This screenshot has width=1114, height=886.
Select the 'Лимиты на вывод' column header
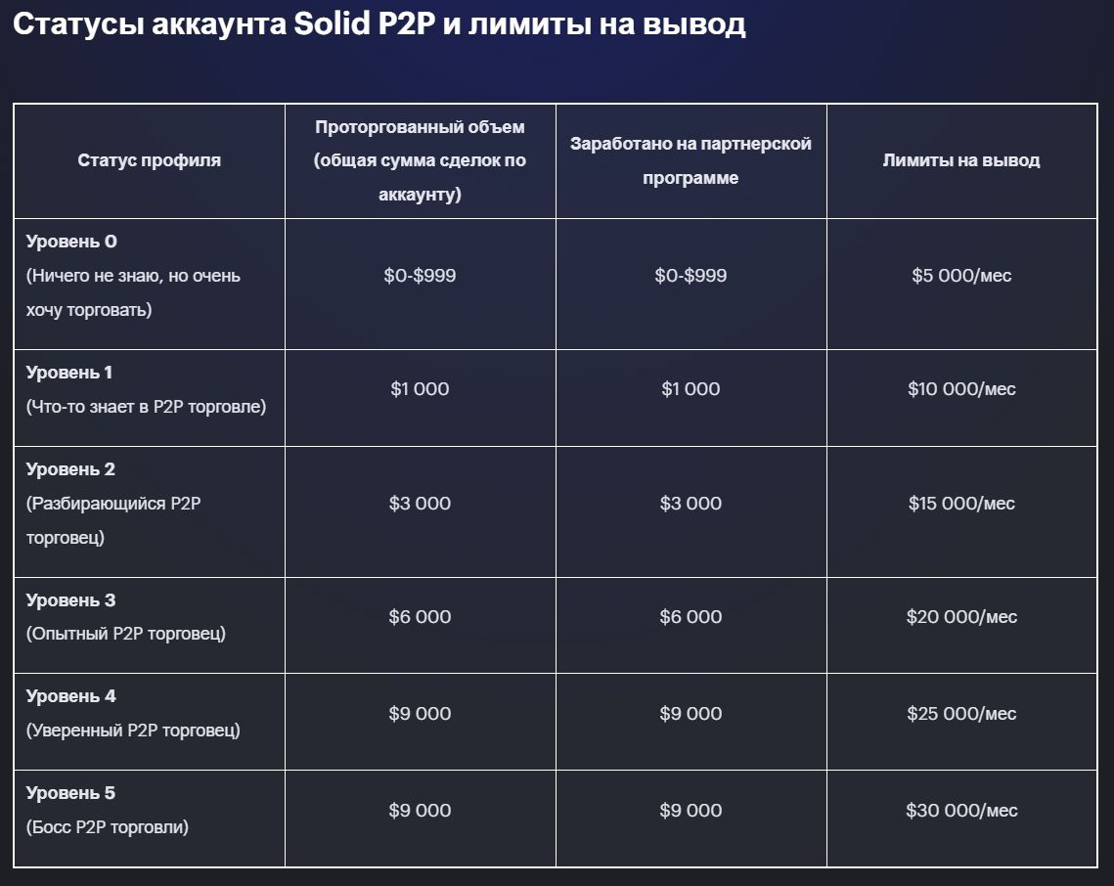[962, 160]
